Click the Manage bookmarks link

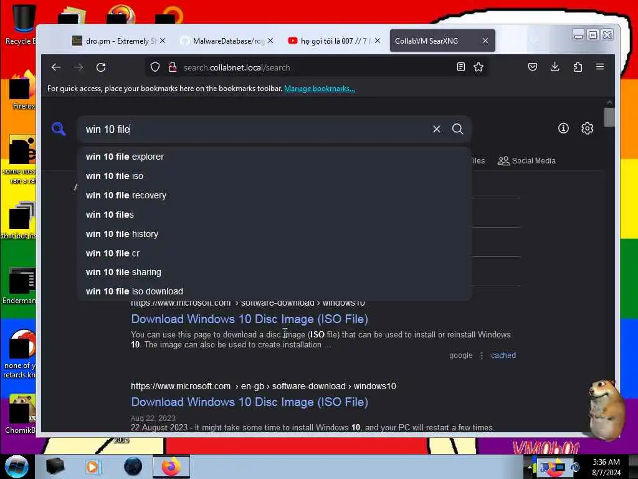coord(320,89)
